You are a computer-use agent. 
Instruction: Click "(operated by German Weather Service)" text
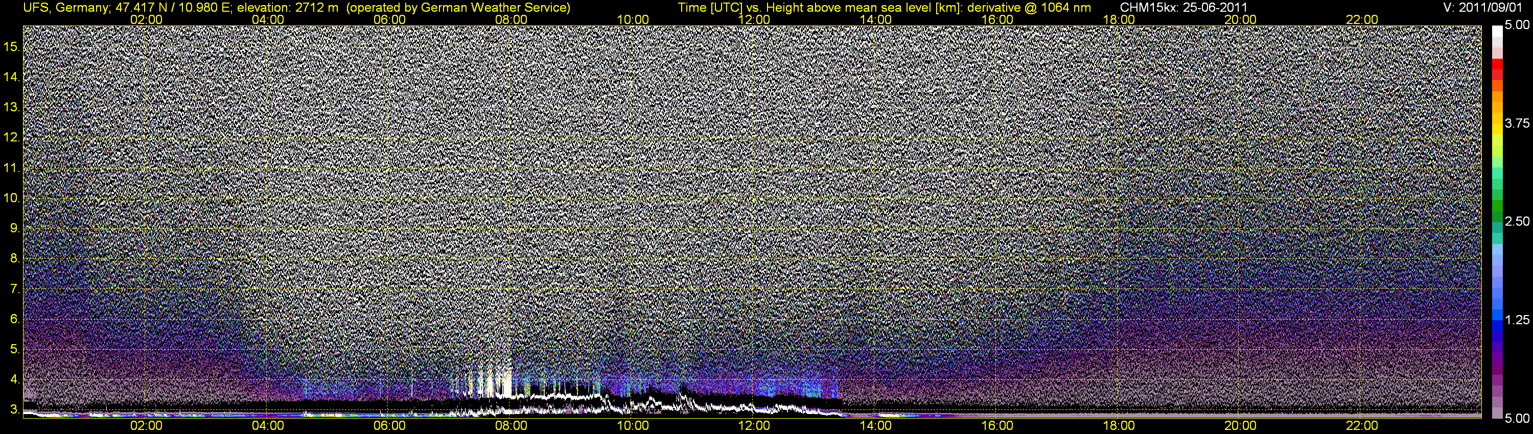pyautogui.click(x=458, y=7)
